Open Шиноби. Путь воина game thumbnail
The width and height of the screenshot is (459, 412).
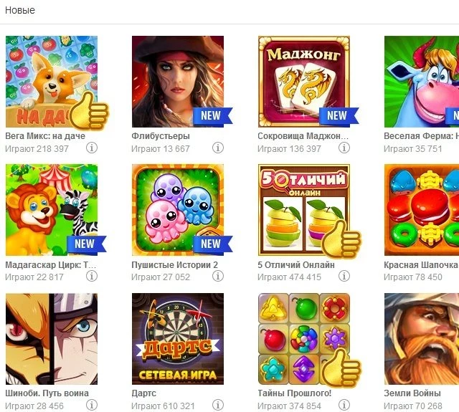click(x=52, y=339)
